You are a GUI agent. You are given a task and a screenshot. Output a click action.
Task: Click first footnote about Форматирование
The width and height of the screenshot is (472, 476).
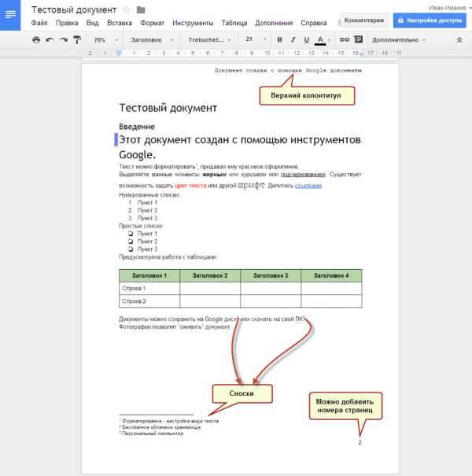coord(169,421)
